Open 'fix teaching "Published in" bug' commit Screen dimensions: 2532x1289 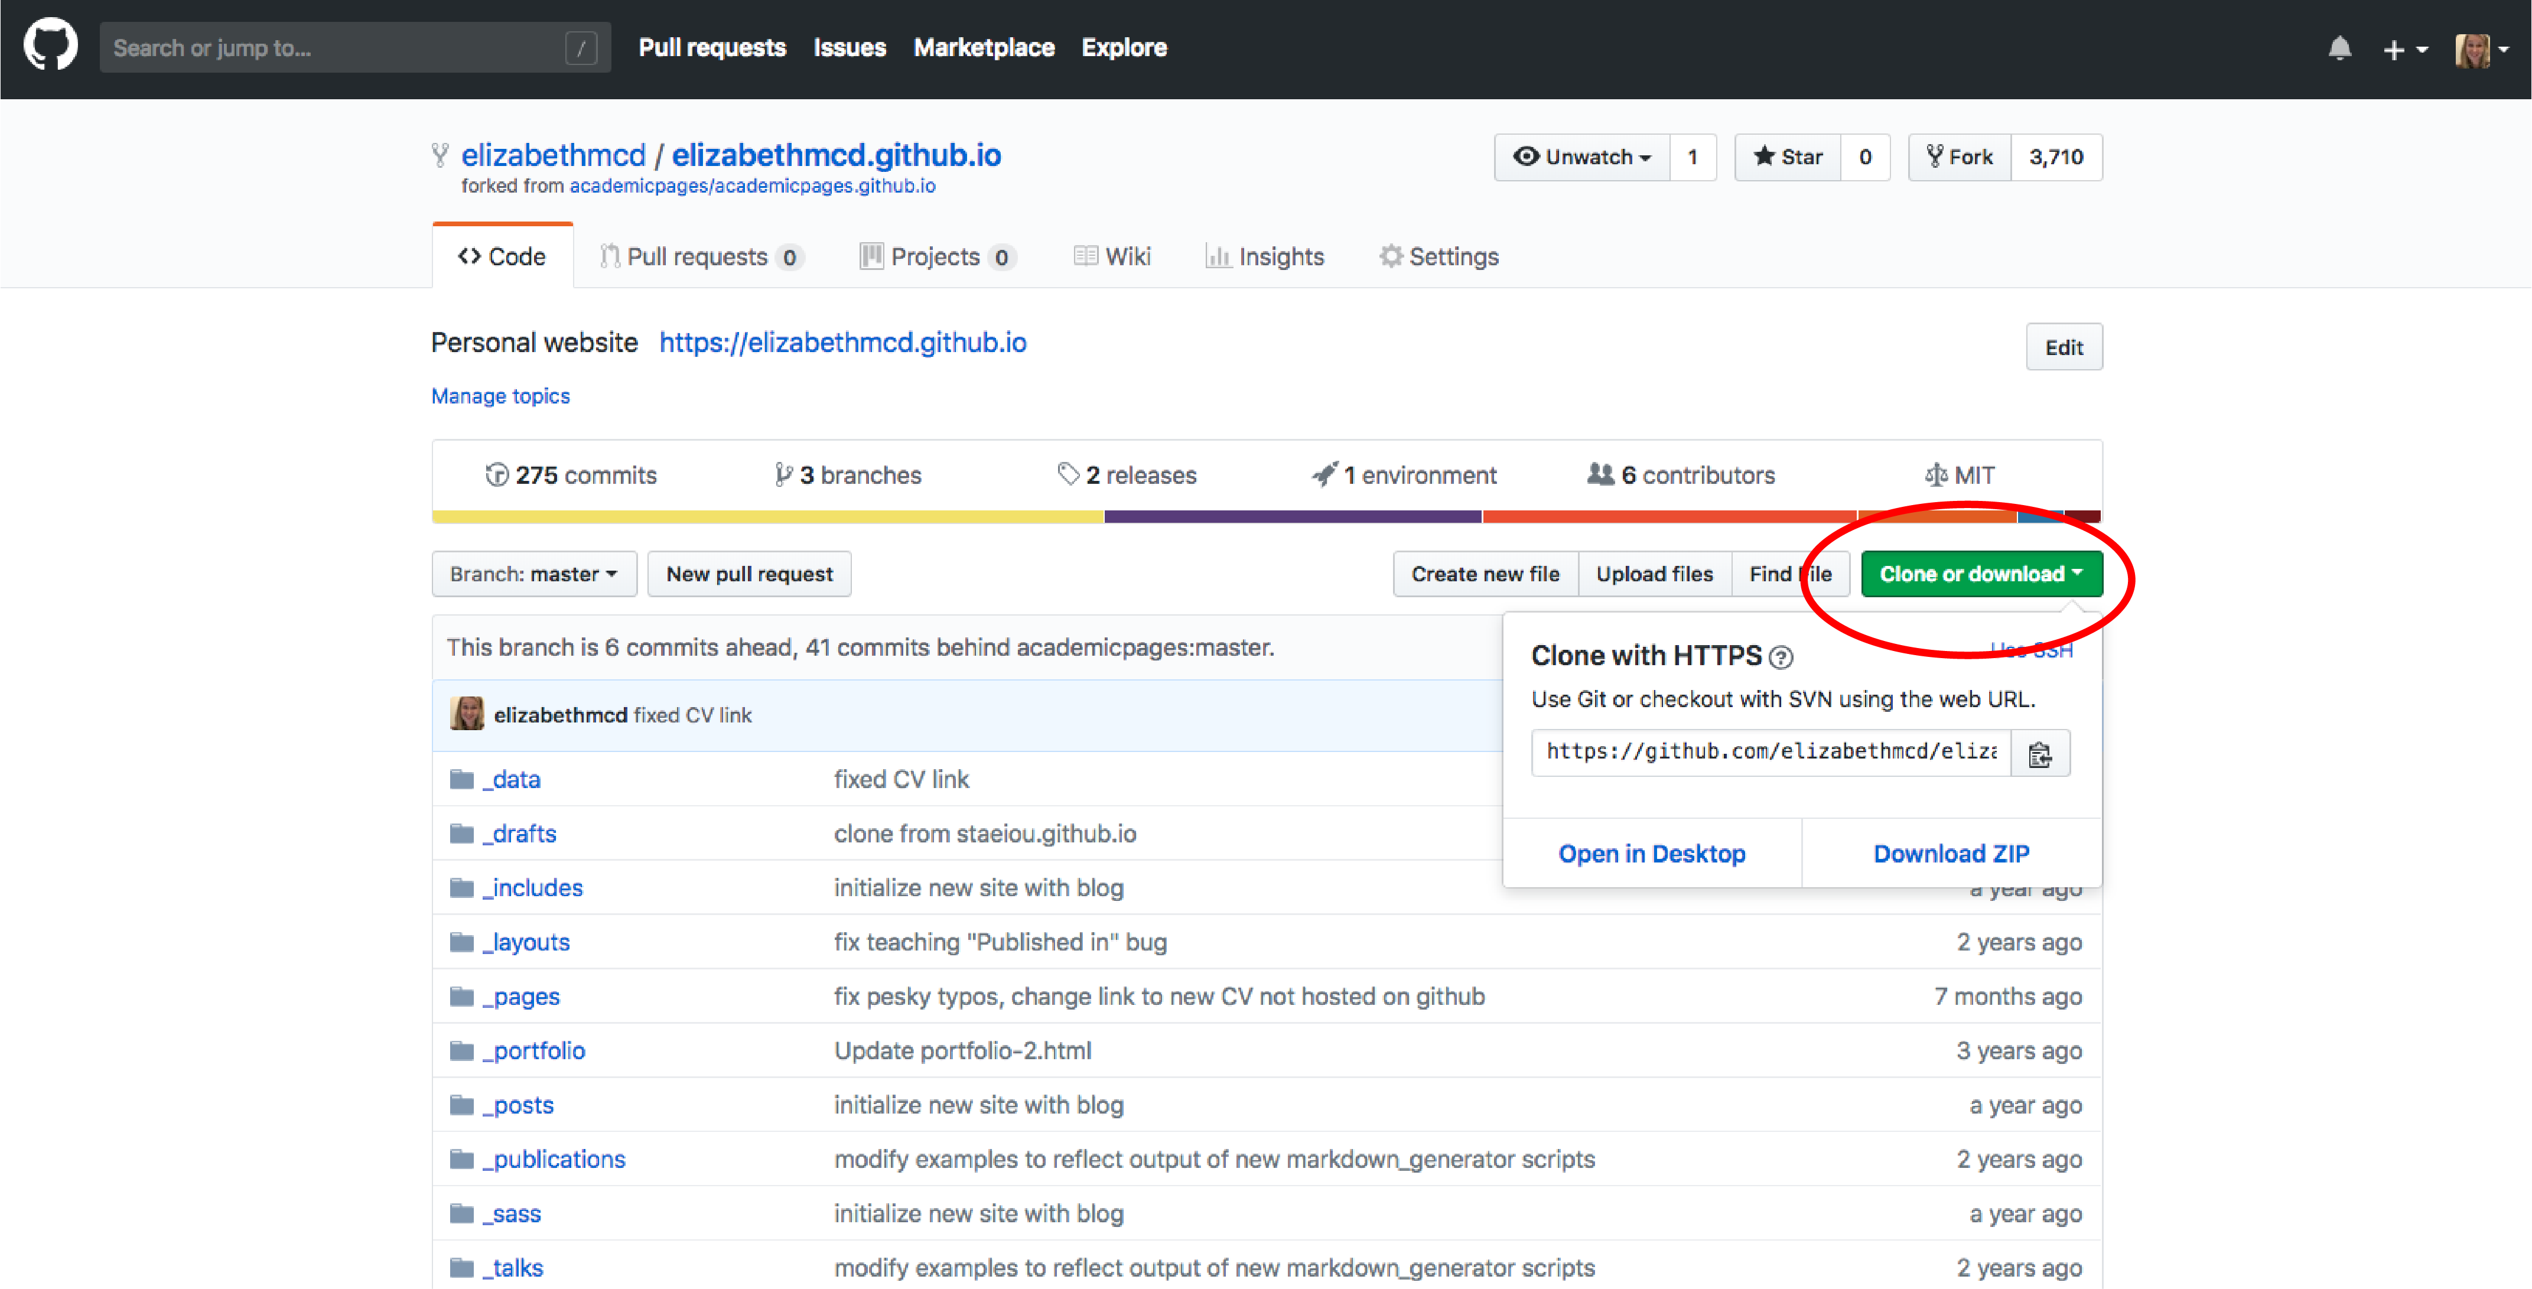1001,942
